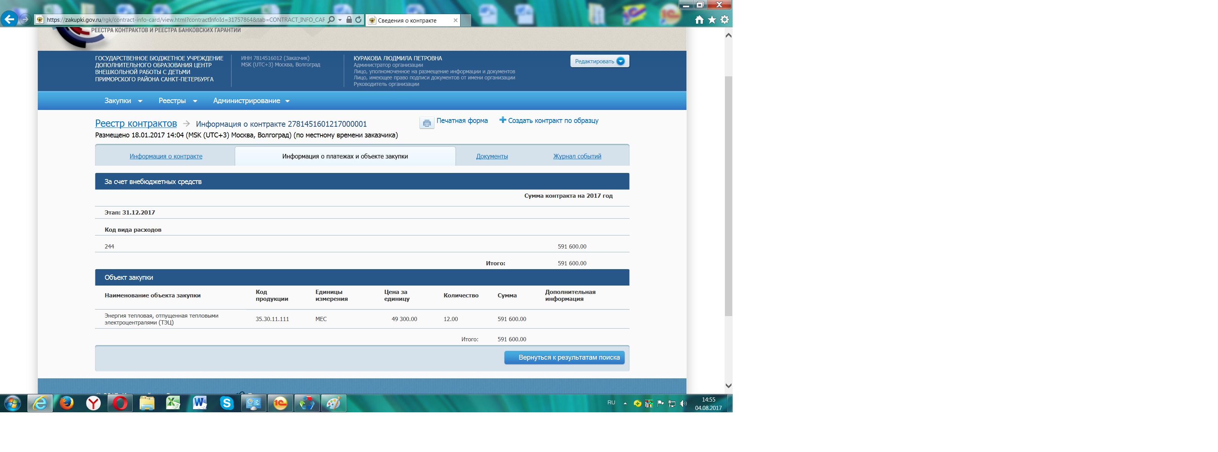
Task: Click Вернуться к результатам поиска button
Action: tap(564, 357)
